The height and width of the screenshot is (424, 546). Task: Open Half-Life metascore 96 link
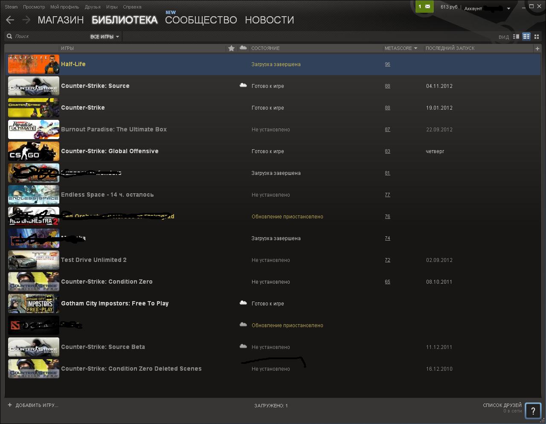[387, 64]
